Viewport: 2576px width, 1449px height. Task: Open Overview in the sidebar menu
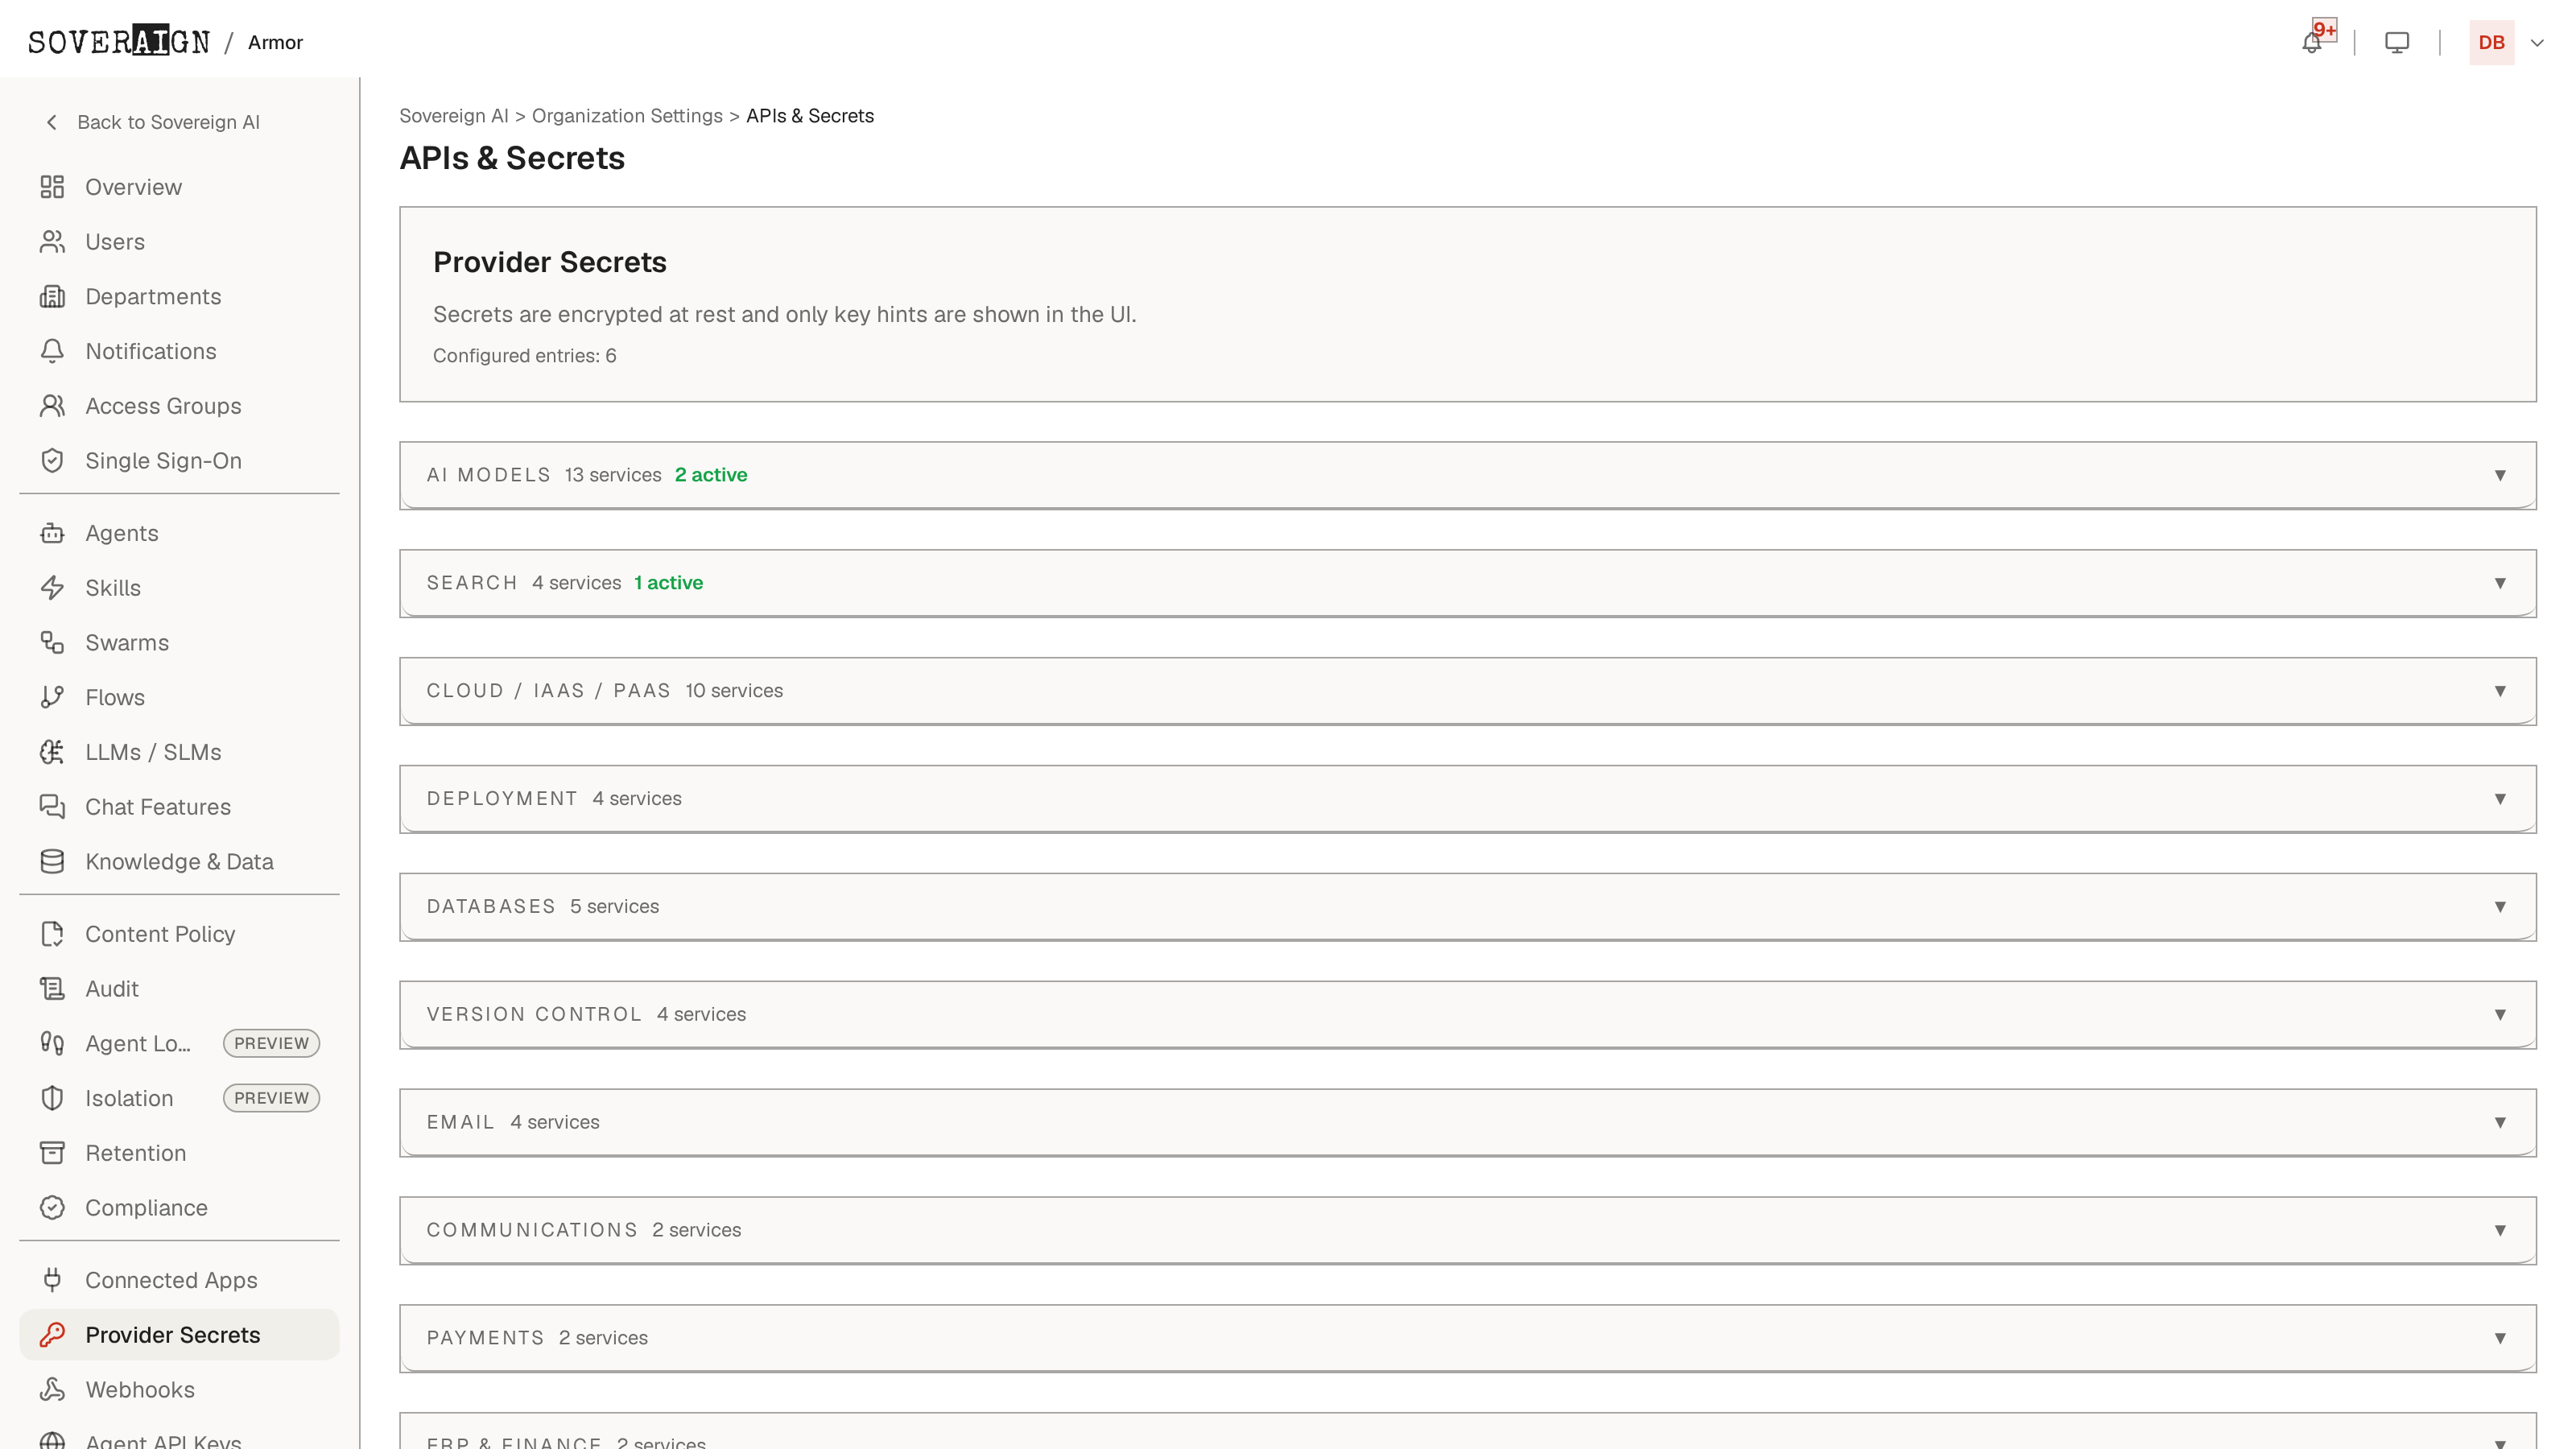click(179, 187)
